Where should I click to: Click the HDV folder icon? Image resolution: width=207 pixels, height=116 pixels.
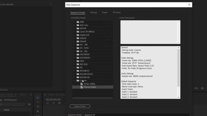click(x=78, y=61)
